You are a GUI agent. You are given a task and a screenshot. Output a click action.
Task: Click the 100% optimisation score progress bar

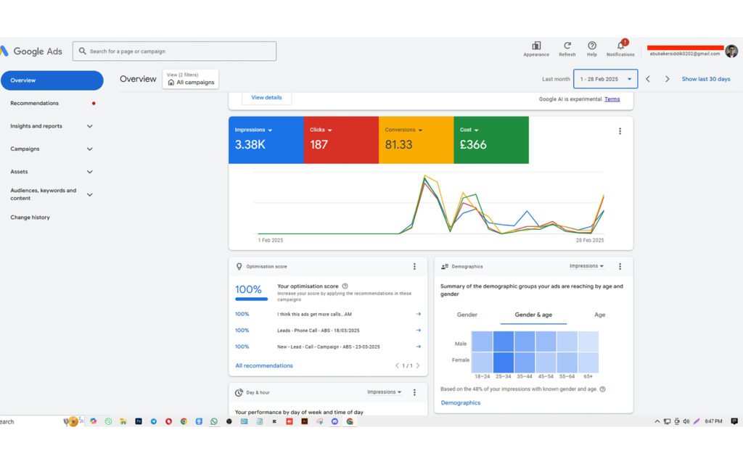point(251,299)
